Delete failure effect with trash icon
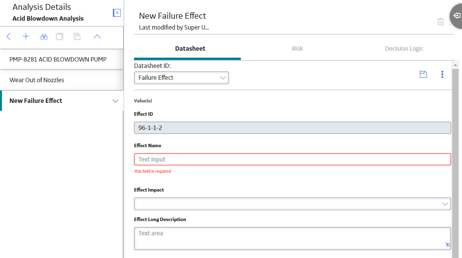 [x=440, y=22]
